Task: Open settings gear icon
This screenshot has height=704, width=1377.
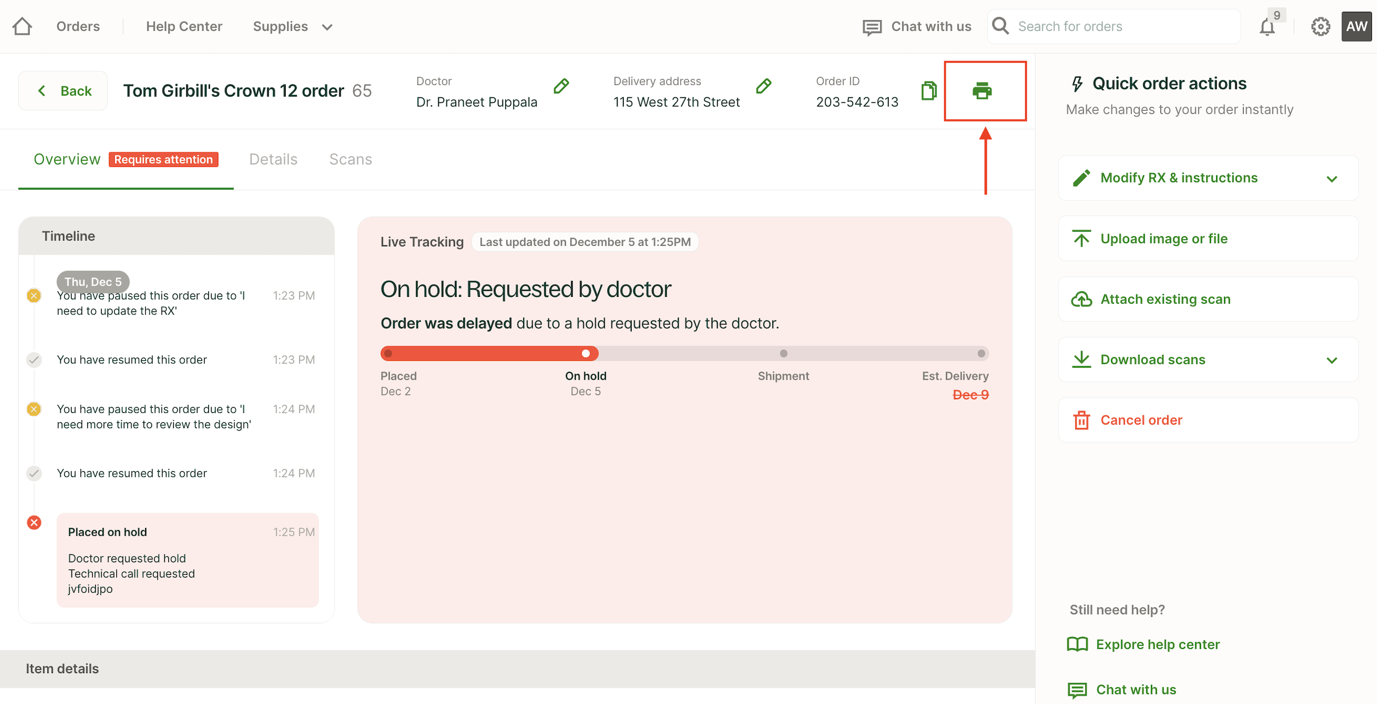Action: 1320,26
